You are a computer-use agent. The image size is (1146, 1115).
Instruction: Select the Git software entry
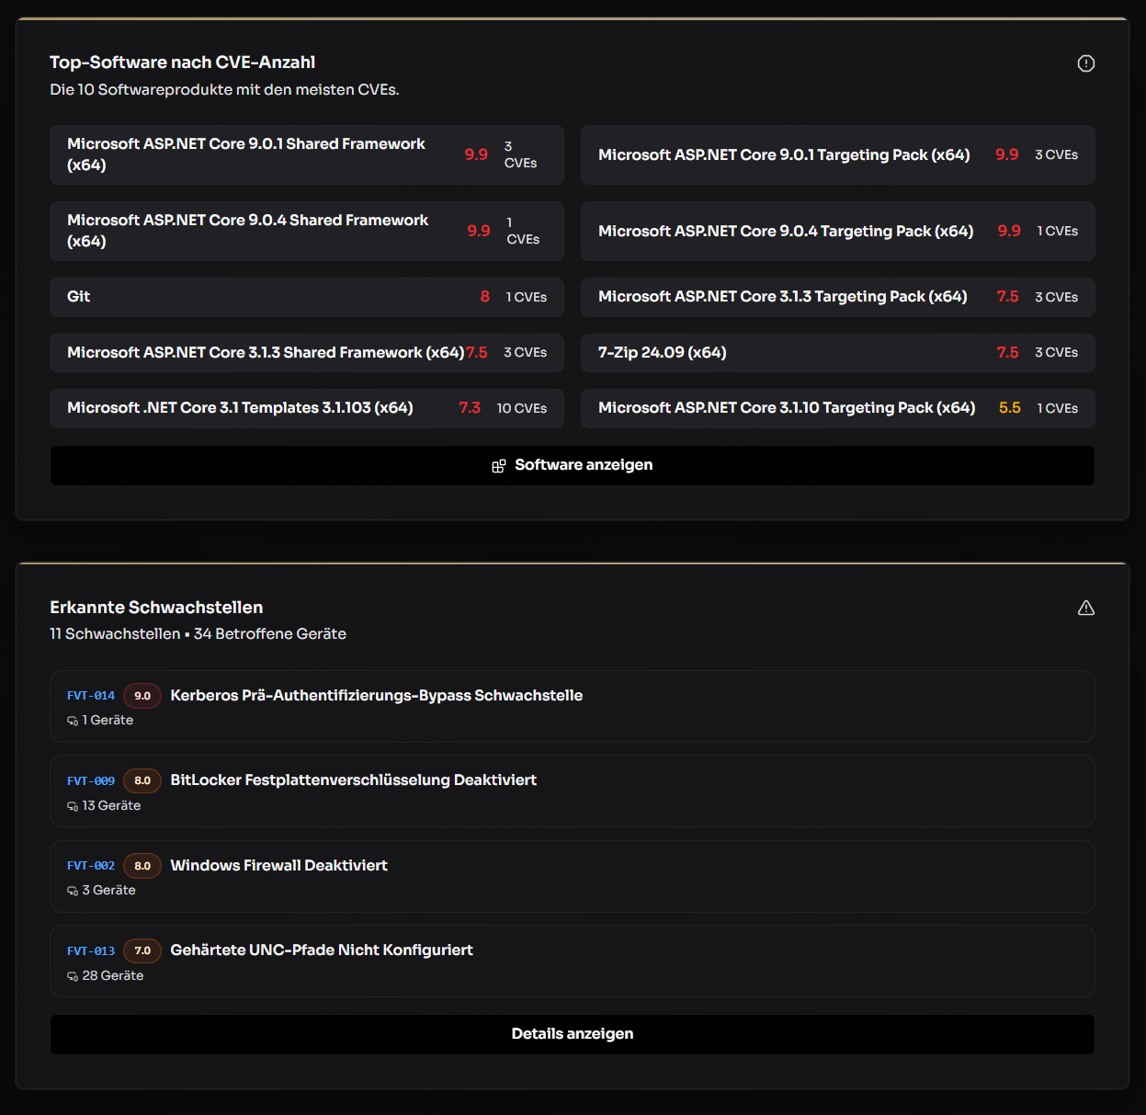point(306,297)
